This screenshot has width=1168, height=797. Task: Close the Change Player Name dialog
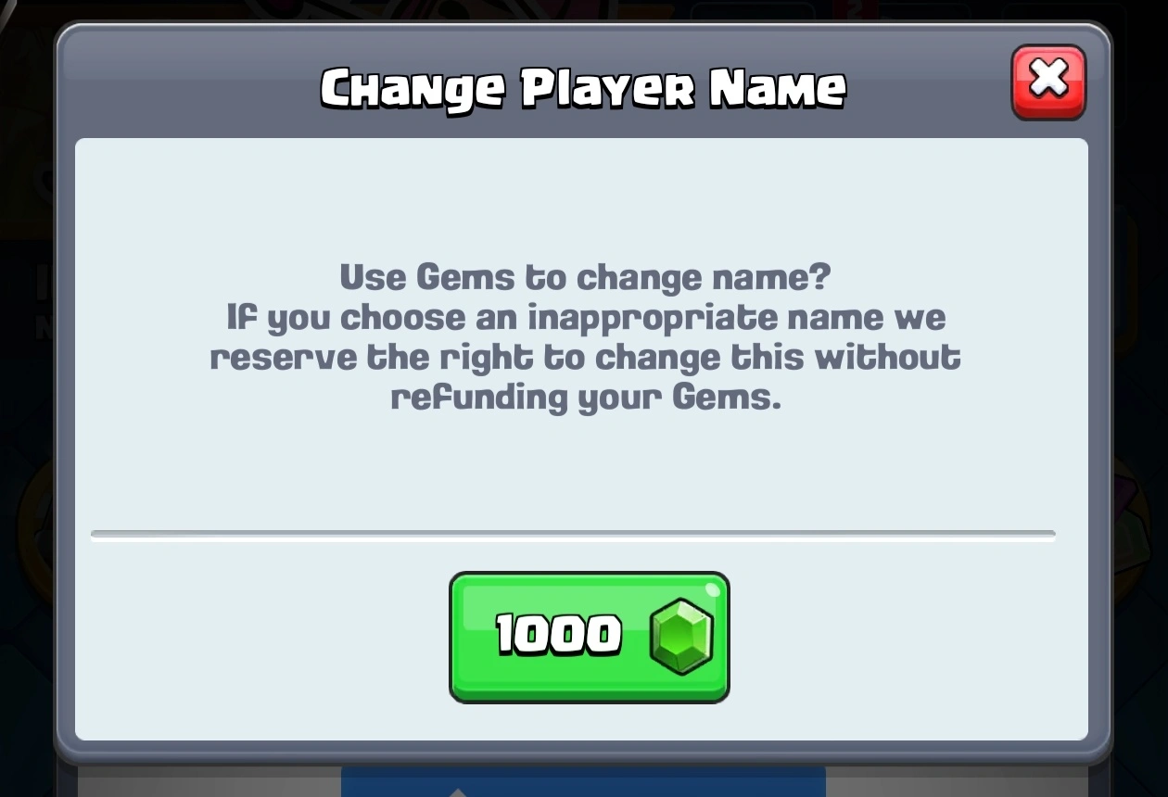1048,82
